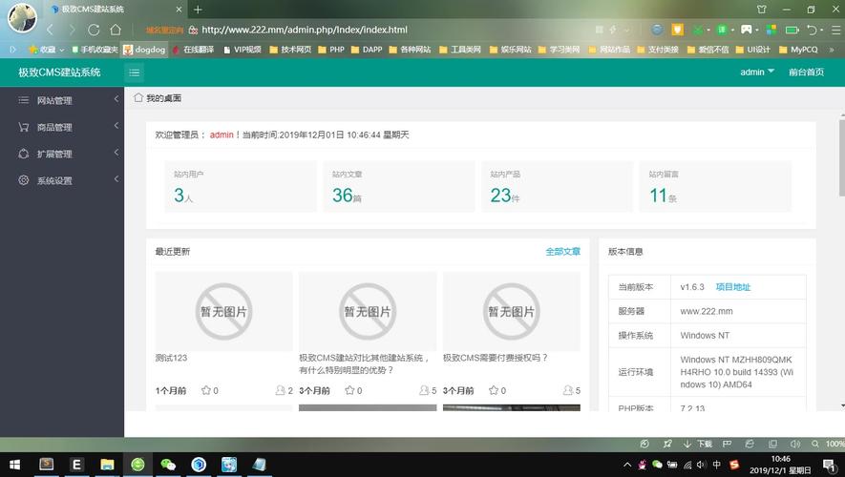Click the home icon beside 我的桌面
The image size is (845, 477).
pos(138,97)
